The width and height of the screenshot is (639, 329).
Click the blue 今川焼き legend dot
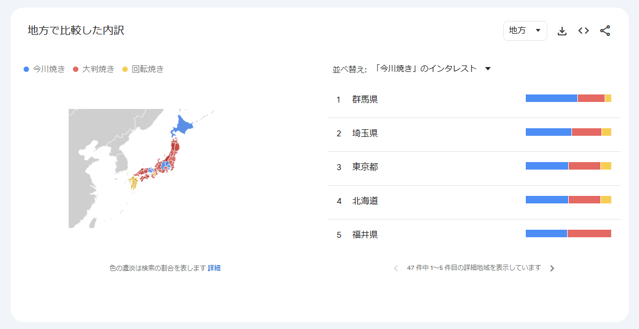[x=26, y=69]
